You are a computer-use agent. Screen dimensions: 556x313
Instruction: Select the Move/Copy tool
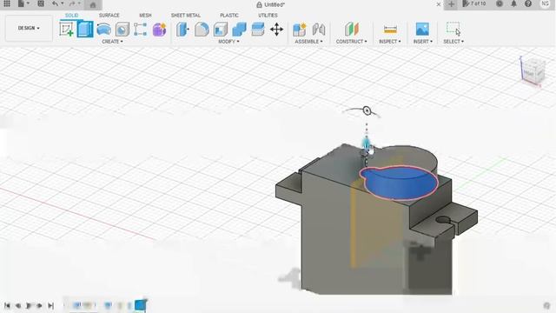[x=276, y=30]
